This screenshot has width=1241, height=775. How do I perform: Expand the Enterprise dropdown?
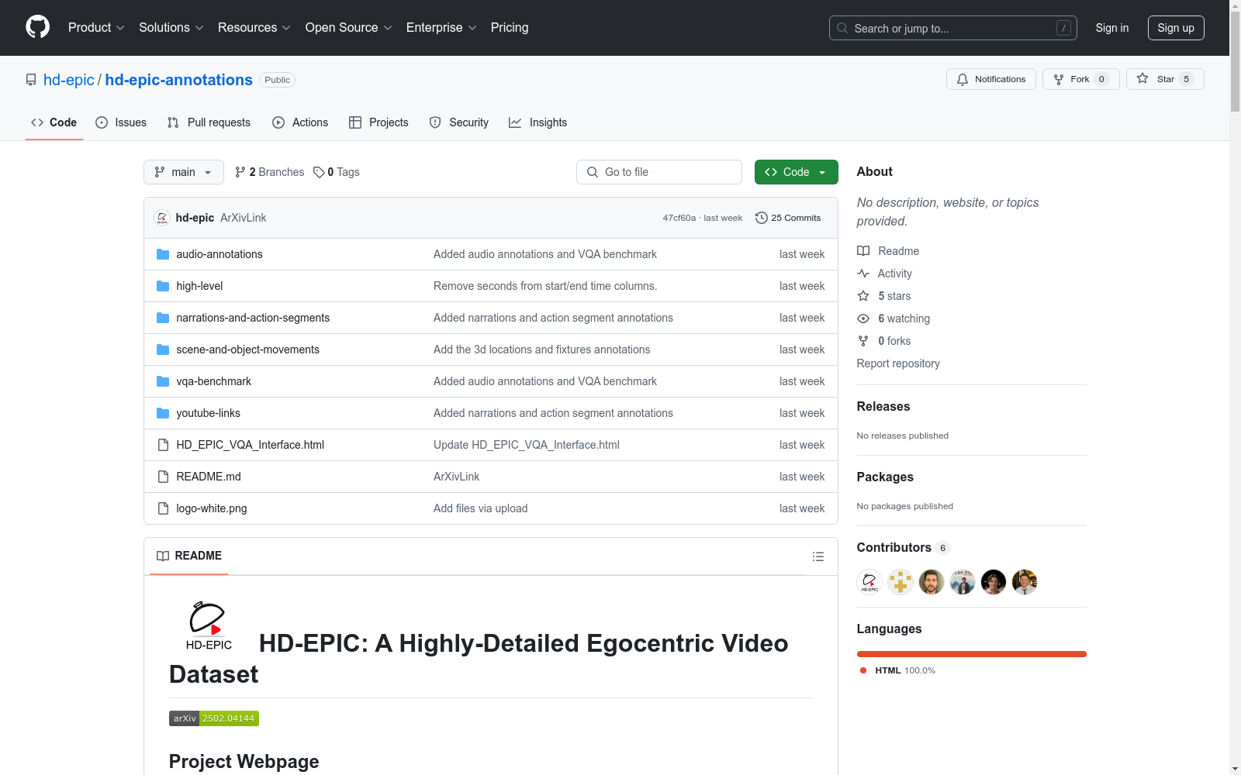(x=441, y=27)
